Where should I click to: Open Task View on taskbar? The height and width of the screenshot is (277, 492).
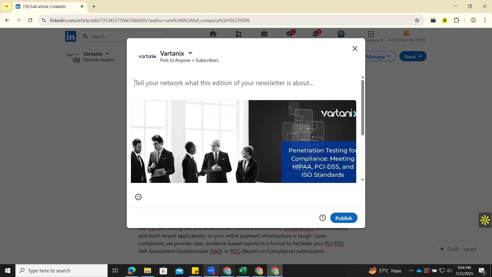tap(115, 271)
